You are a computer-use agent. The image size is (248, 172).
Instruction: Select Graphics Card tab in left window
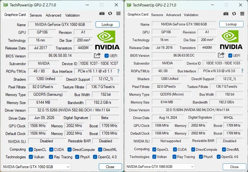pyautogui.click(x=15, y=15)
